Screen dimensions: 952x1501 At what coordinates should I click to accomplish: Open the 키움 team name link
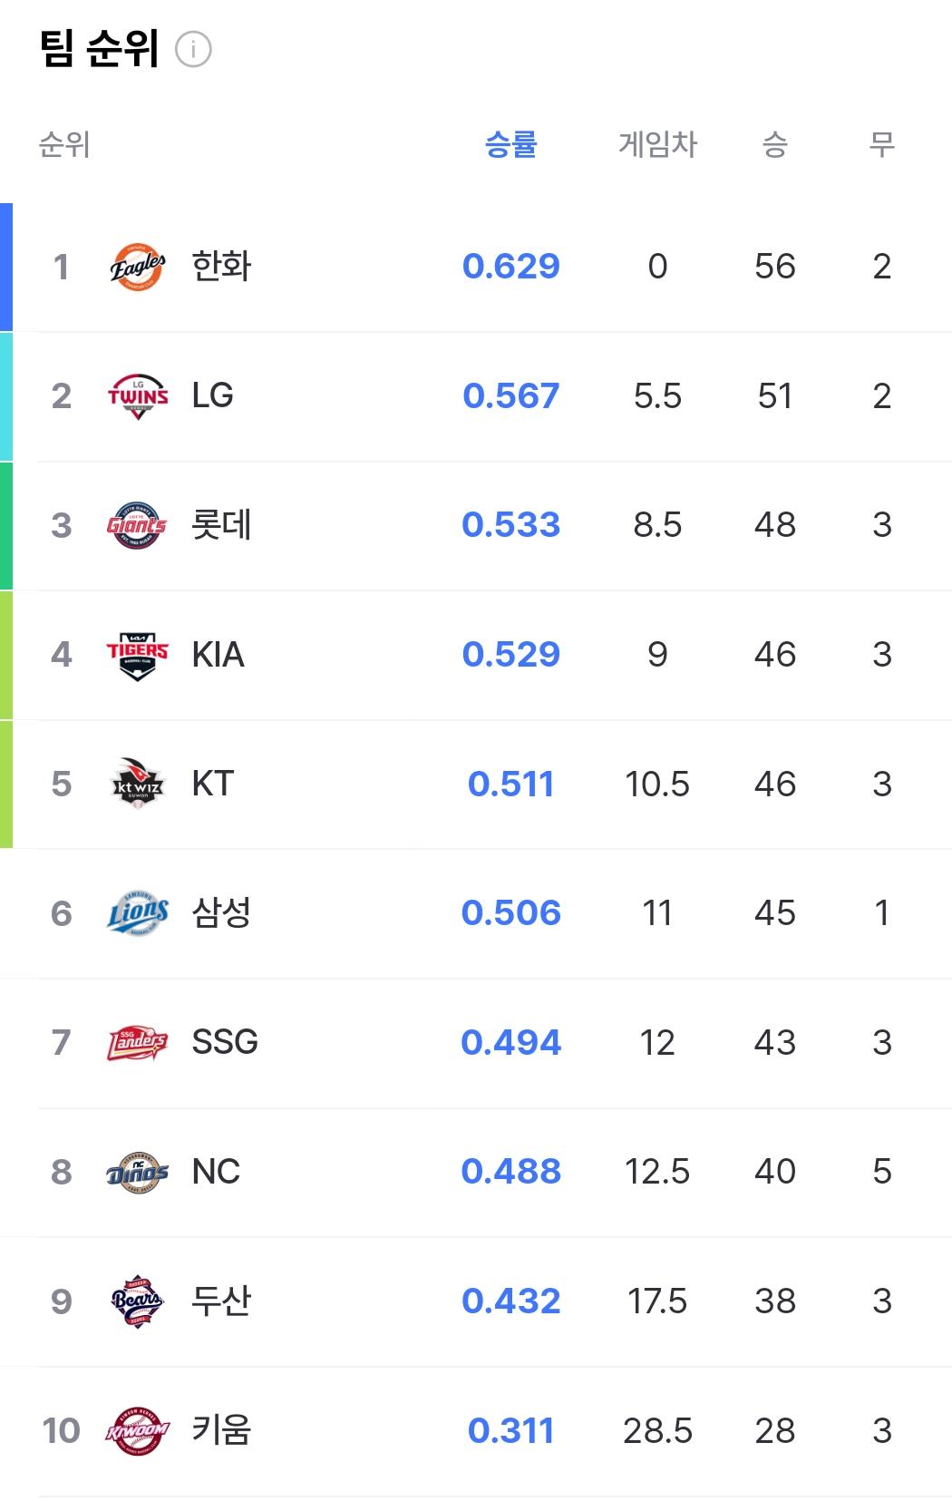point(221,1431)
